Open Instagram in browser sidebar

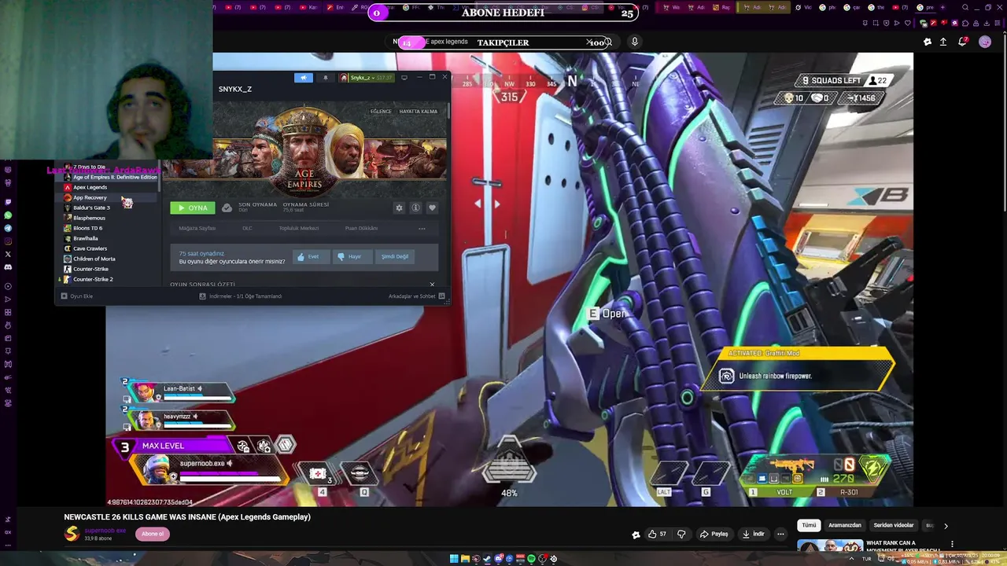coord(8,241)
